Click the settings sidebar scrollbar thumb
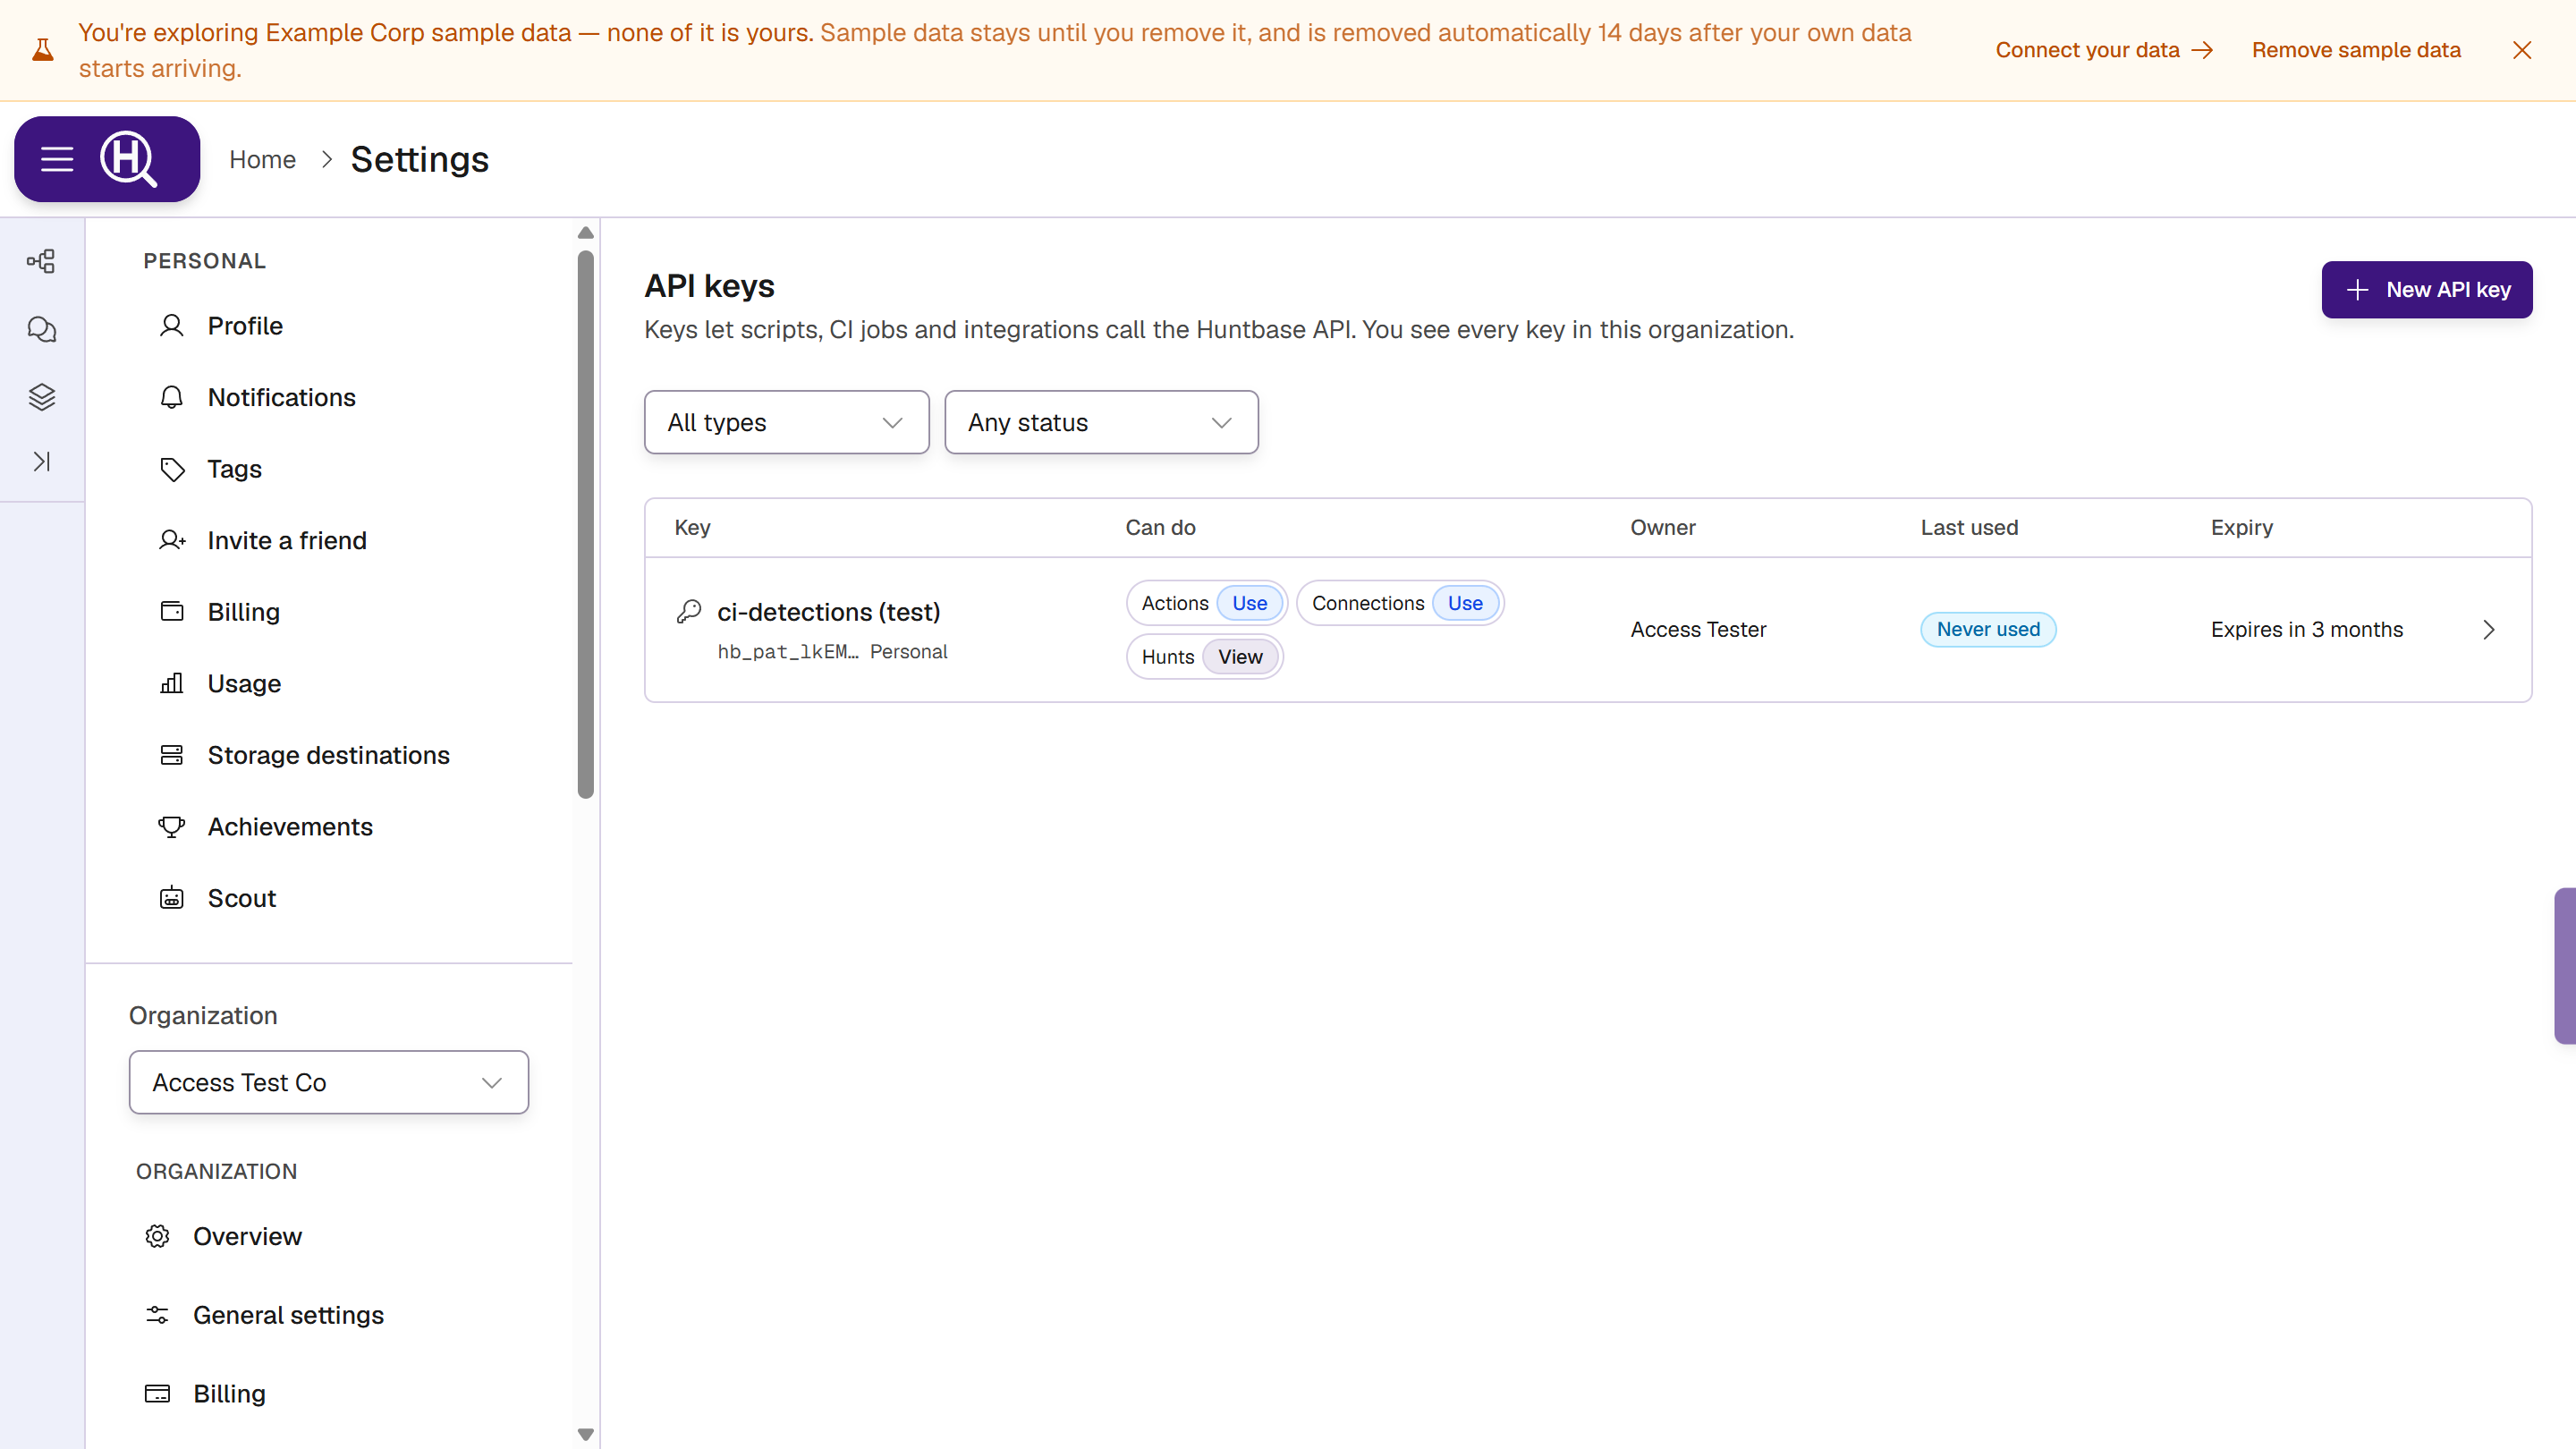This screenshot has width=2576, height=1449. (x=586, y=525)
